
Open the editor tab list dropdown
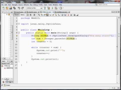click(116, 12)
